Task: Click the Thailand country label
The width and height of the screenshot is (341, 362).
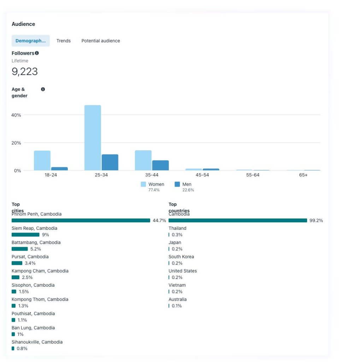Action: [177, 228]
